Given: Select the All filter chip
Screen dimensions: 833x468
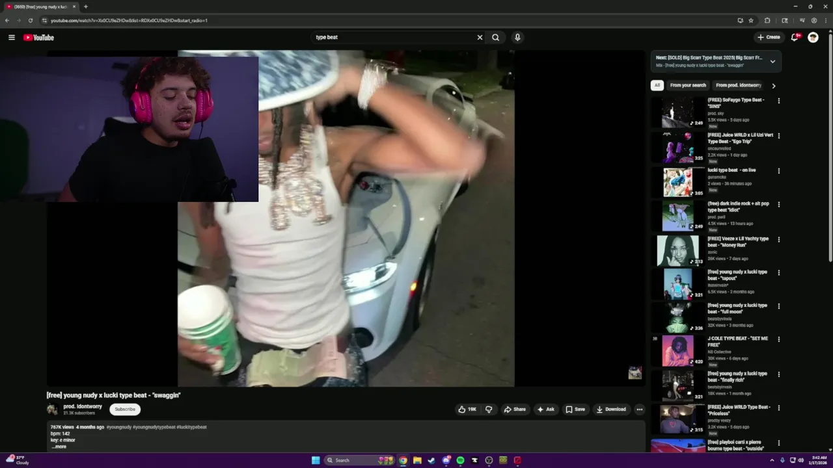Looking at the screenshot, I should (657, 85).
